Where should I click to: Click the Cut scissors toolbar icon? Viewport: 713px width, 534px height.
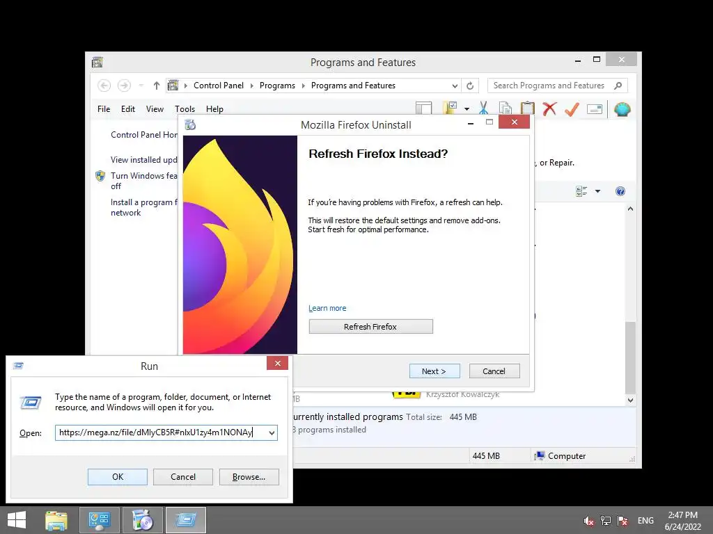[483, 108]
